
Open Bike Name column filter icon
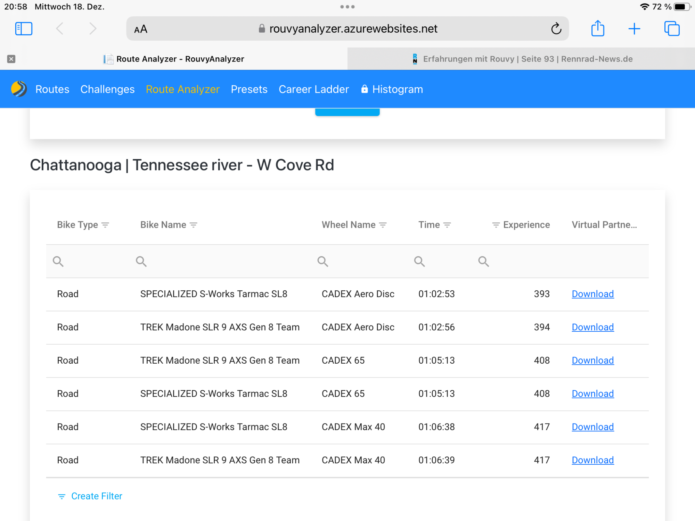[x=194, y=225]
